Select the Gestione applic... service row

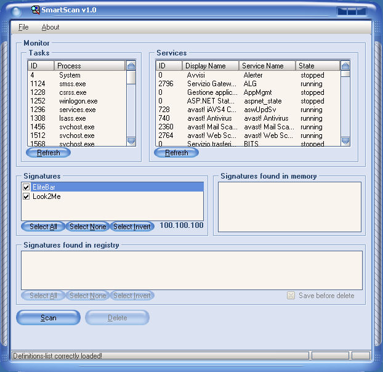248,92
